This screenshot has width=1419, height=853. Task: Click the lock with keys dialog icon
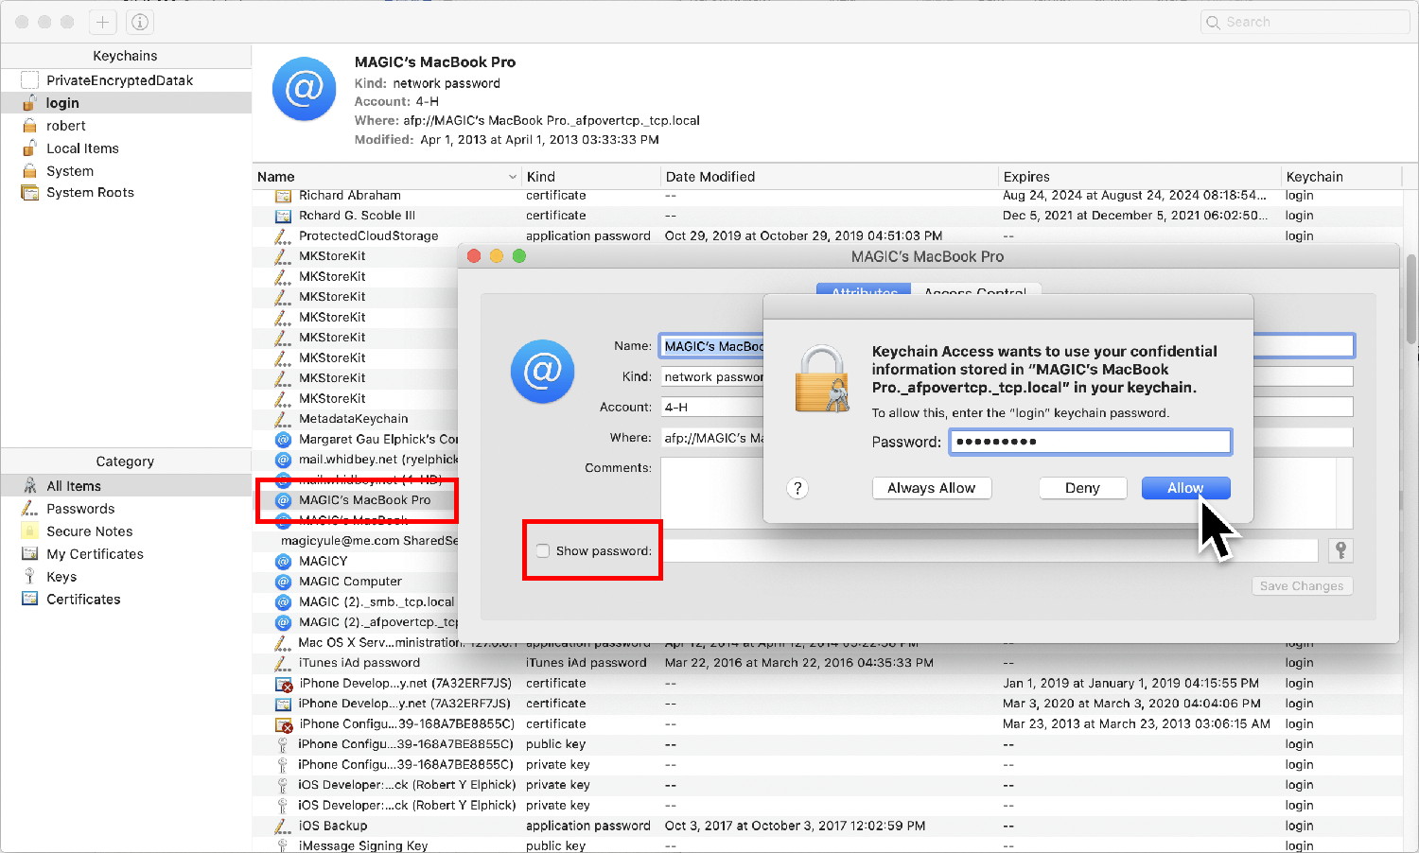coord(822,378)
